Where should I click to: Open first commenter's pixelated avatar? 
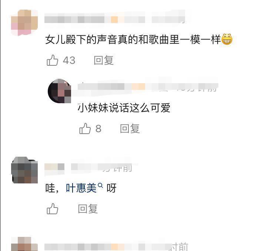tap(24, 23)
